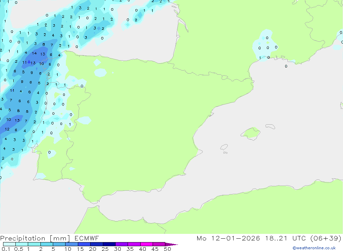Click the '20' legend scale label
The height and width of the screenshot is (251, 343).
tap(93, 249)
